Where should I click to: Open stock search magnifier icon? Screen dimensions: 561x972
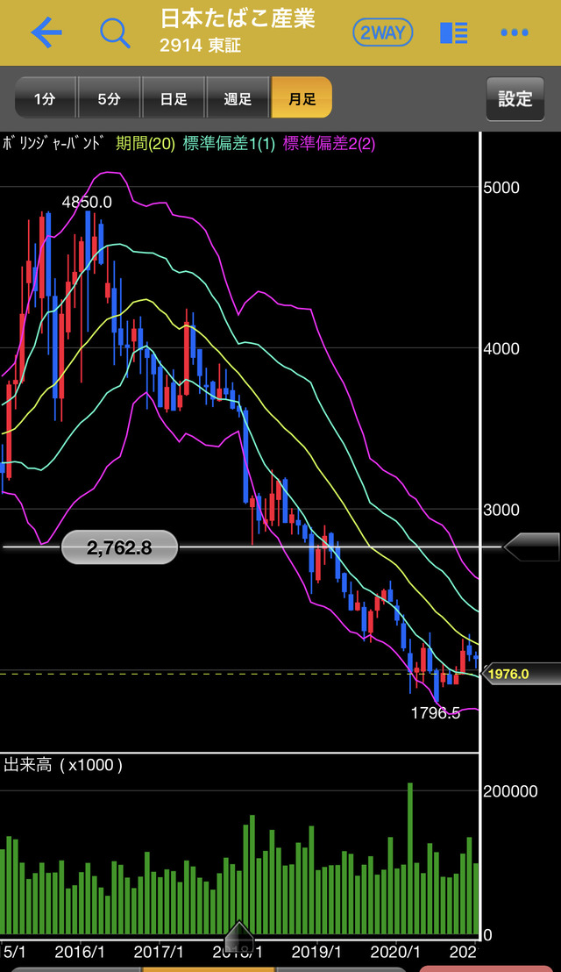pos(115,32)
